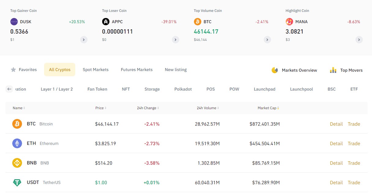
Task: Switch to the Futures Markets tab
Action: click(136, 70)
